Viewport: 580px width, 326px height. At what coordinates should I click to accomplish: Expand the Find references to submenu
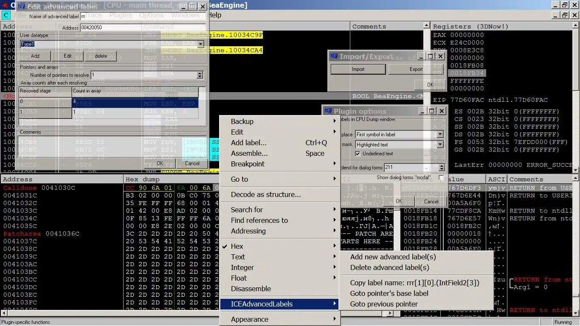click(280, 220)
